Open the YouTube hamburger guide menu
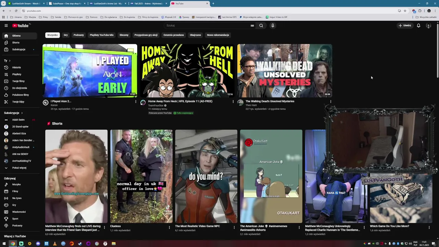This screenshot has height=247, width=439. pyautogui.click(x=6, y=25)
